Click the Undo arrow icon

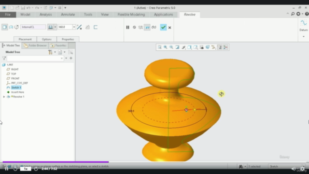point(28,8)
